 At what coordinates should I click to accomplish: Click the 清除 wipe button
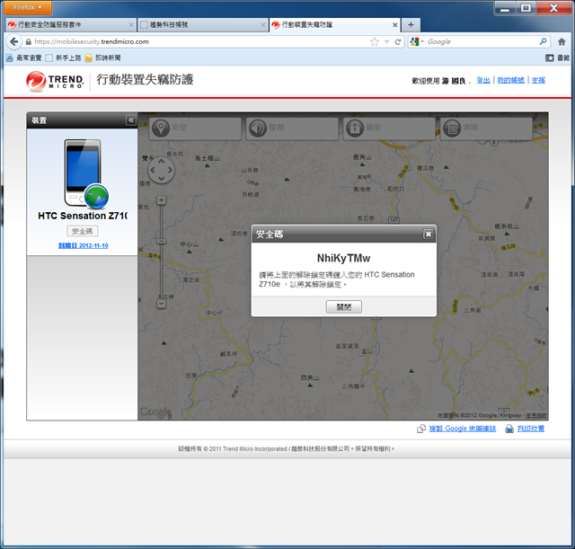[486, 128]
